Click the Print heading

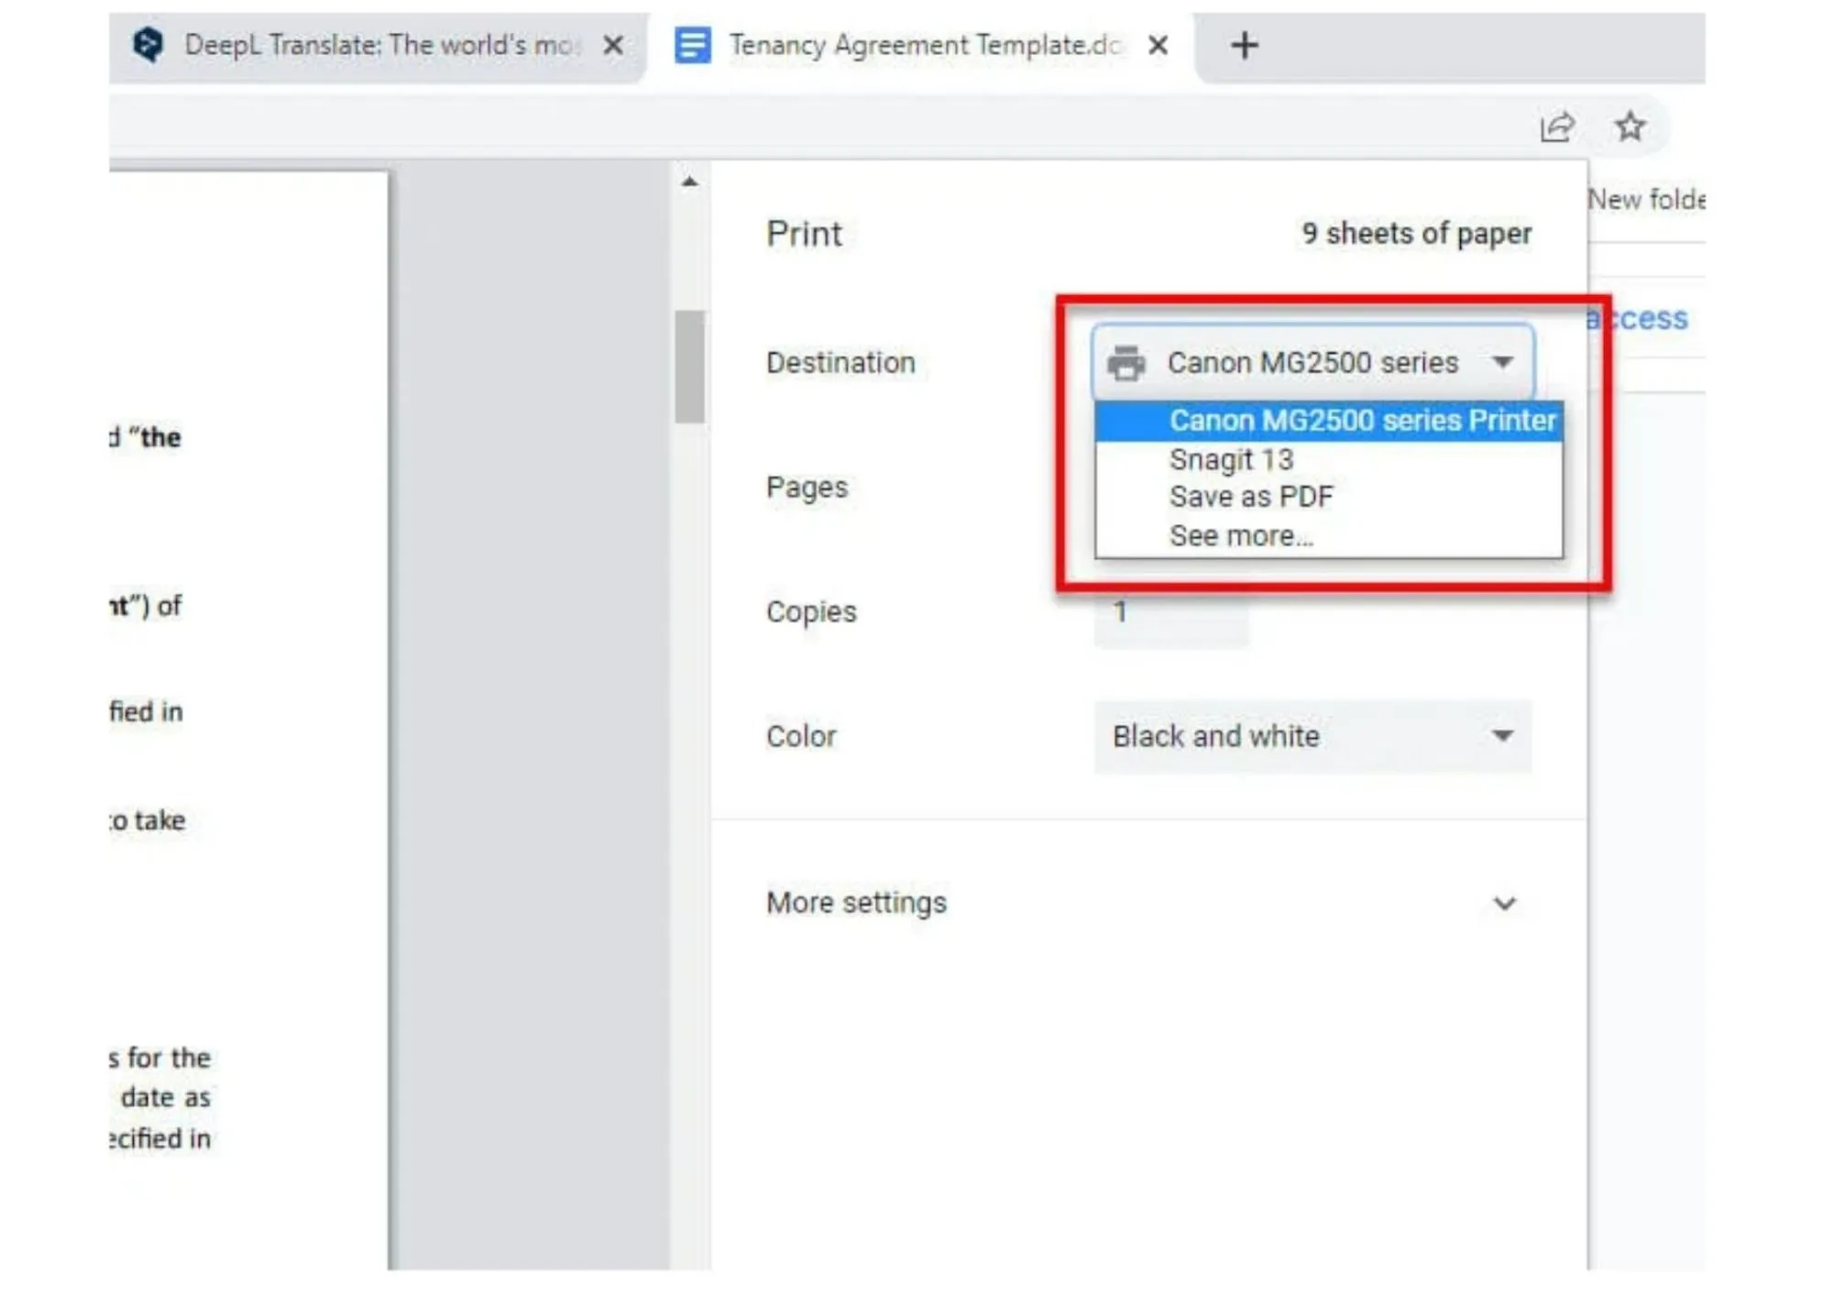[804, 234]
